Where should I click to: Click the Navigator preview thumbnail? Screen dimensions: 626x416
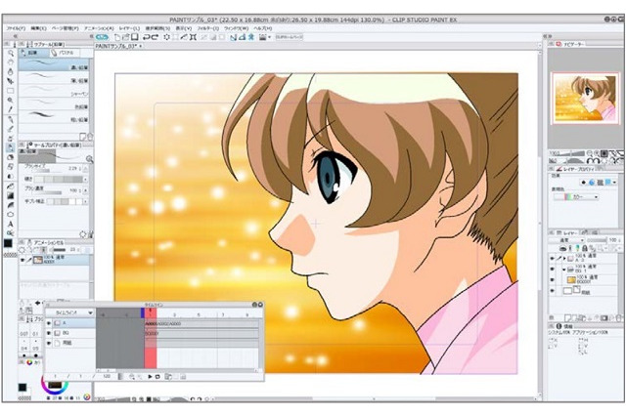click(x=585, y=98)
